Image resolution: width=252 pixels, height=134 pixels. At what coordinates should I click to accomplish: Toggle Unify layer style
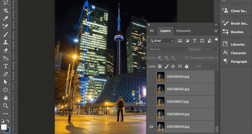(x=173, y=58)
